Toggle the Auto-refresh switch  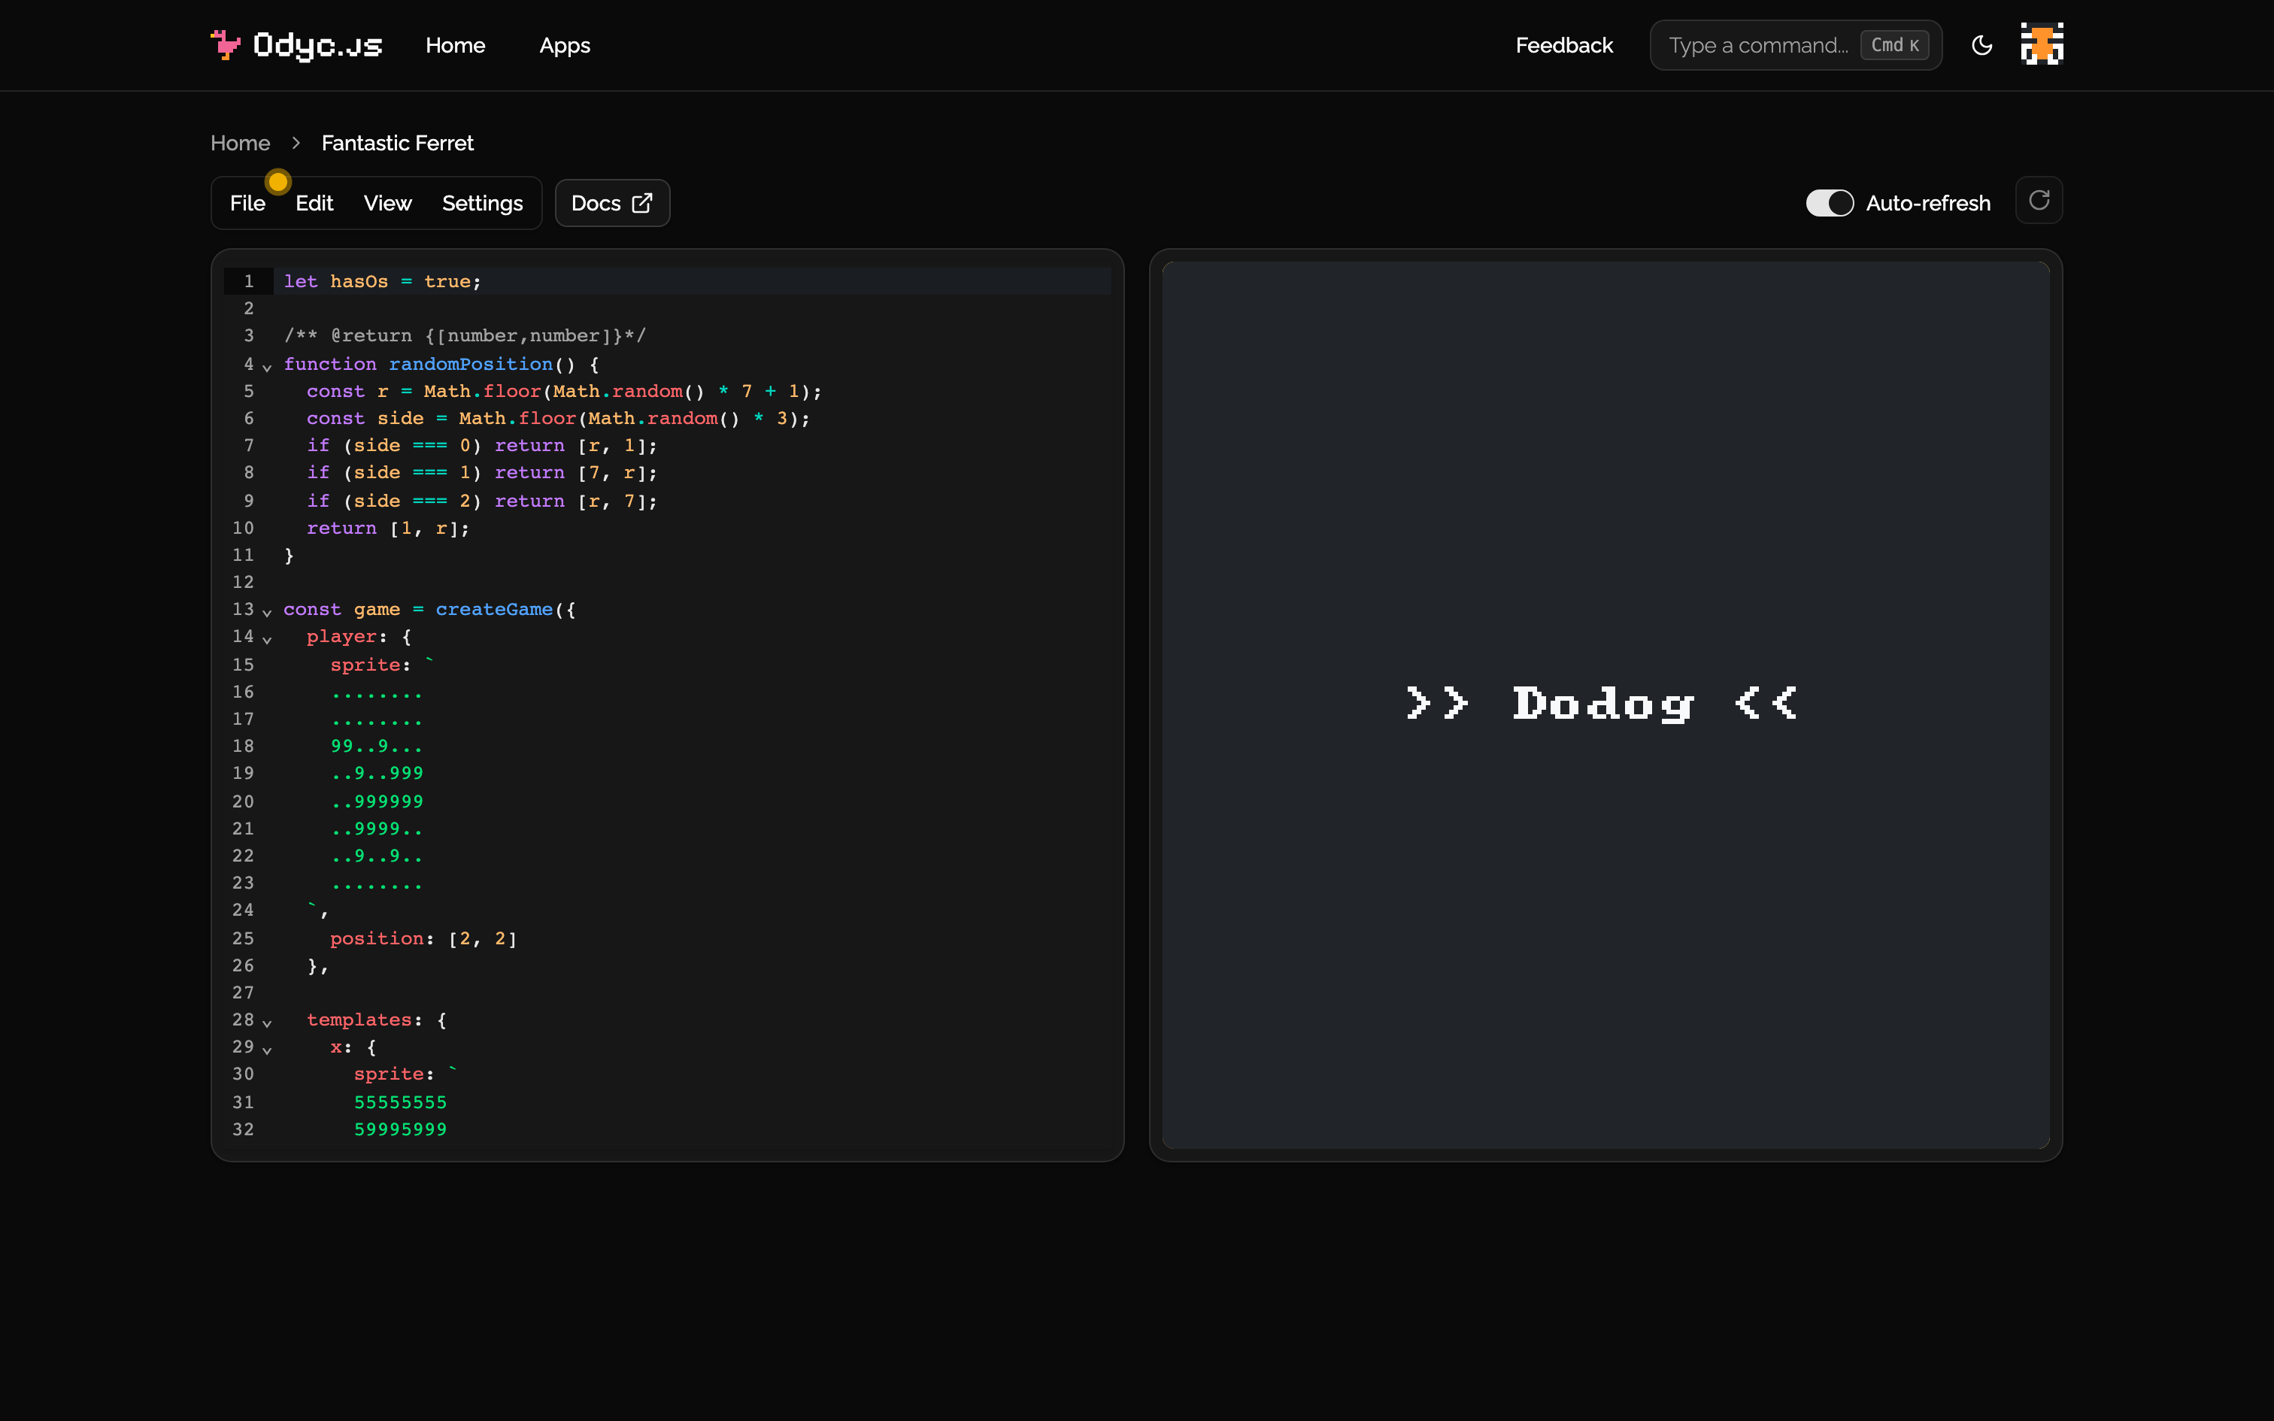click(1829, 203)
